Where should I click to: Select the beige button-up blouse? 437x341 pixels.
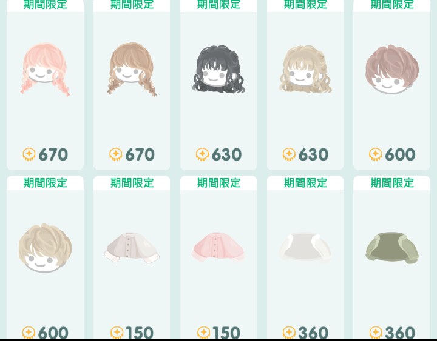132,248
